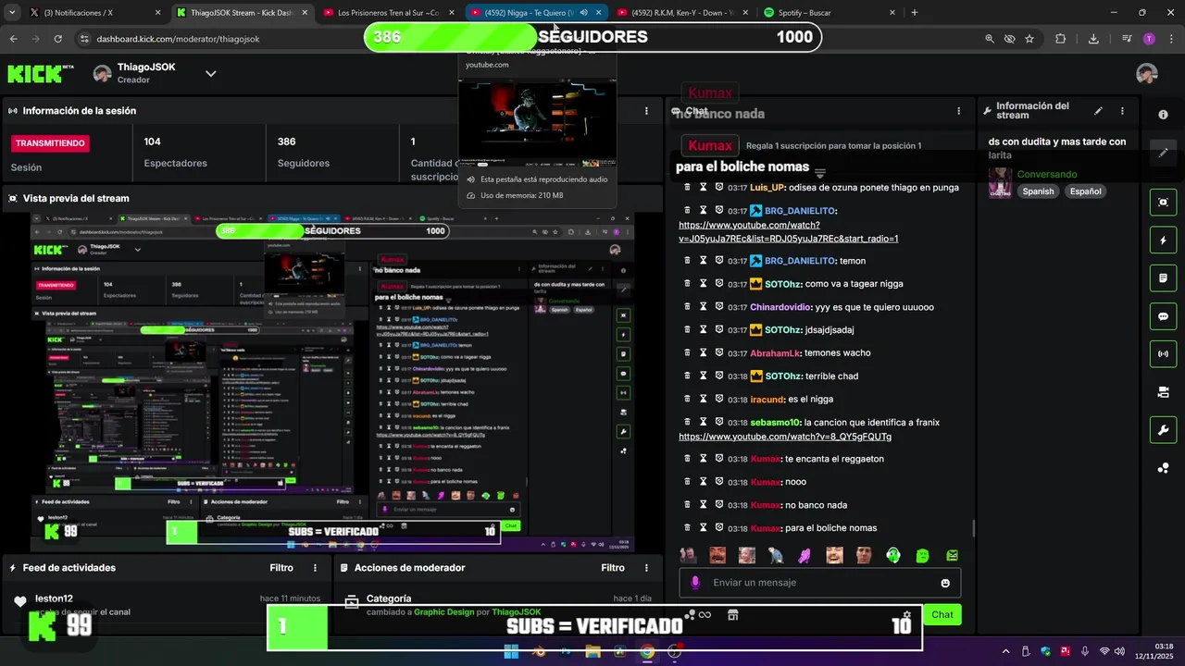Open sebasmo10's YouTube link
The image size is (1185, 666).
[785, 437]
